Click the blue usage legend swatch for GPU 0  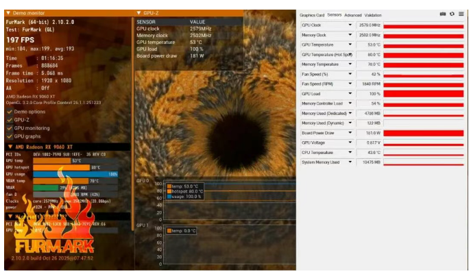coord(168,197)
